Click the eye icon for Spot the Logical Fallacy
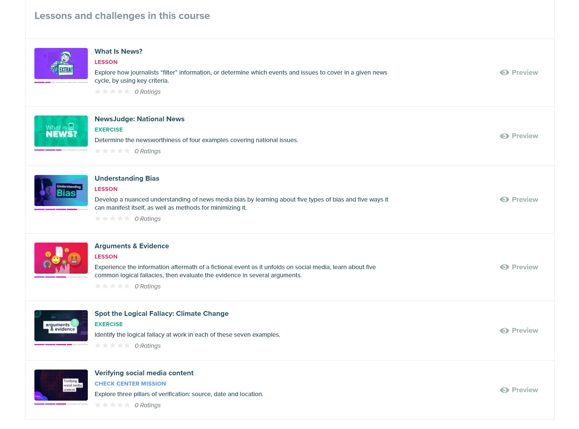 [x=504, y=331]
